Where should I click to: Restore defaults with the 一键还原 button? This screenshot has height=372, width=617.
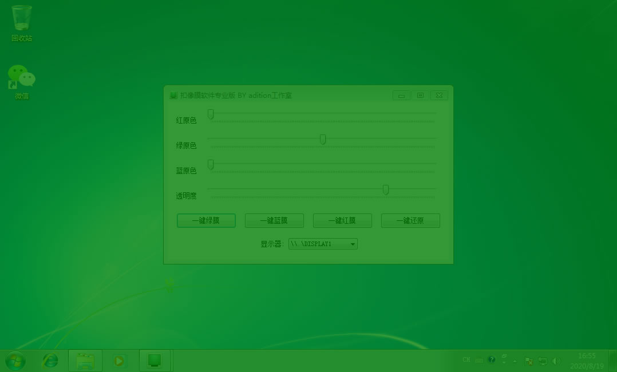[x=410, y=220]
